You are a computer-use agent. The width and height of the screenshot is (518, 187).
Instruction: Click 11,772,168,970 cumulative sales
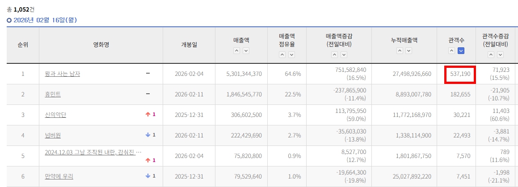pyautogui.click(x=411, y=115)
